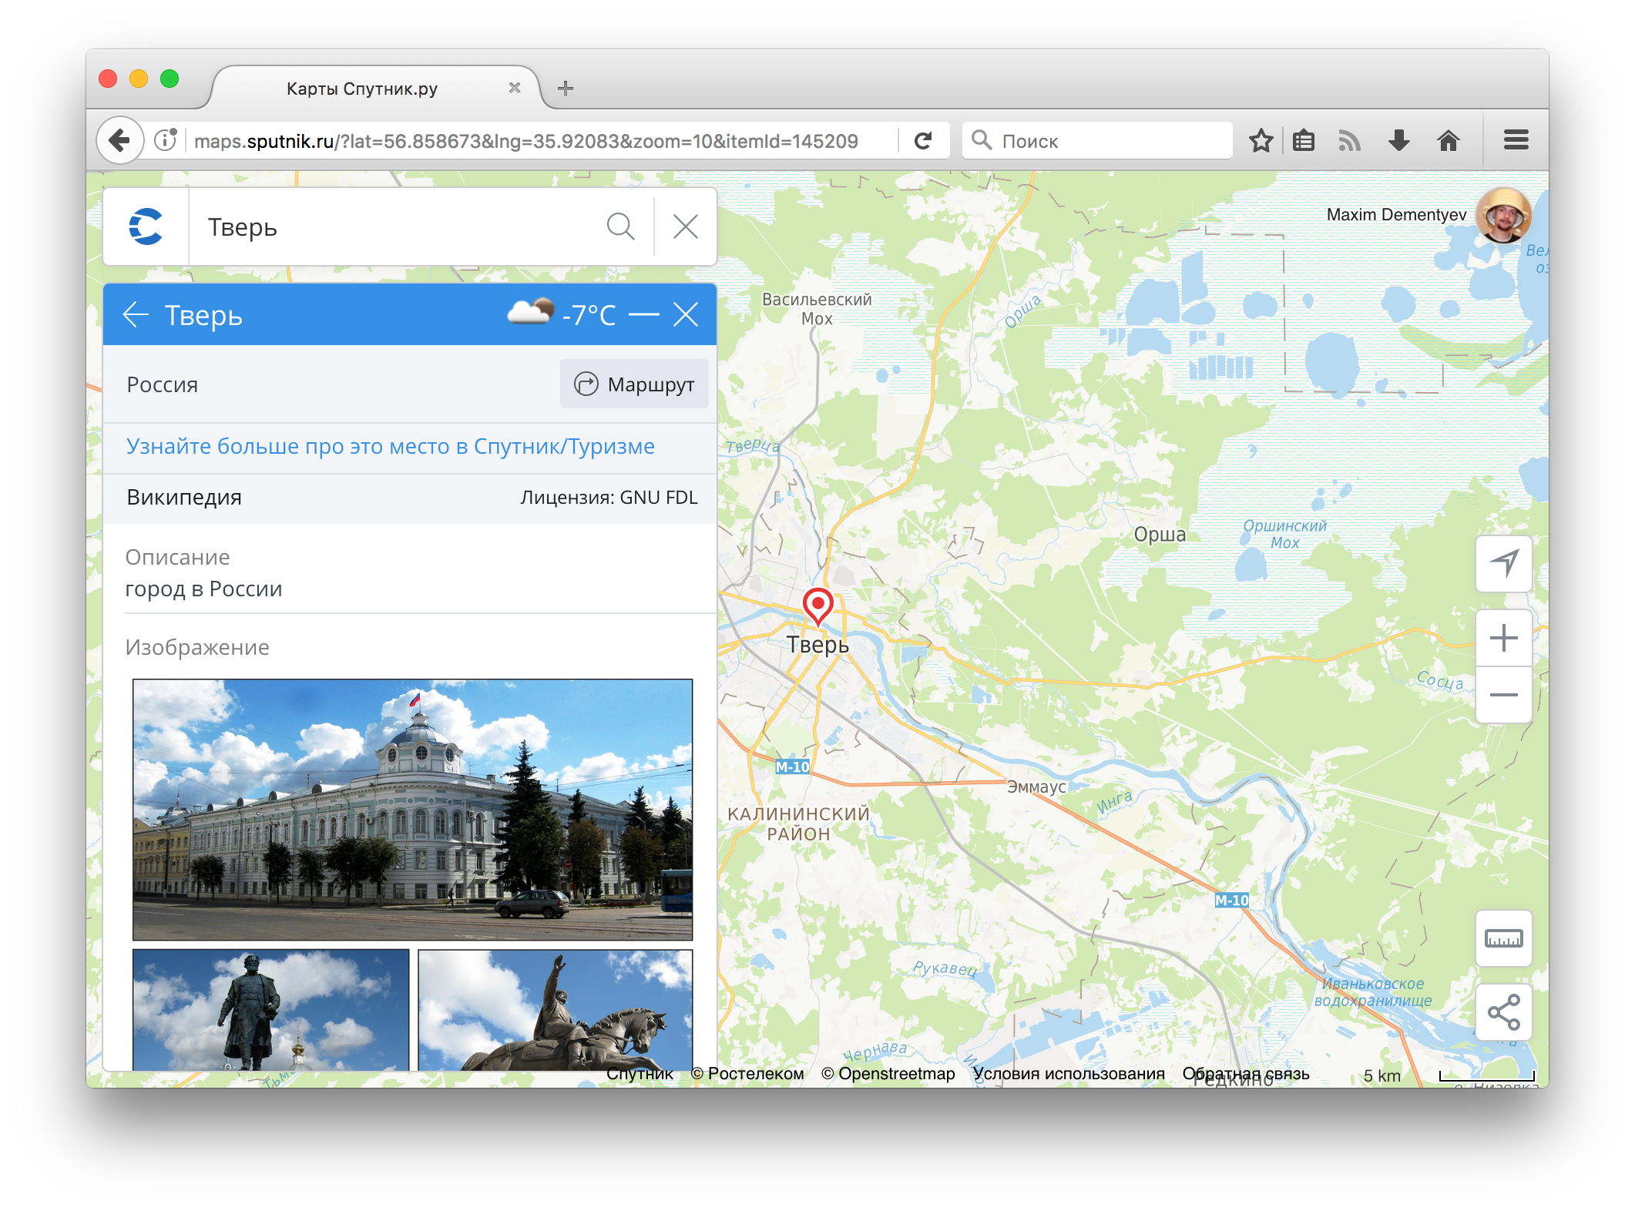
Task: Click the maps.sputnik.ru URL address bar
Action: coord(525,141)
